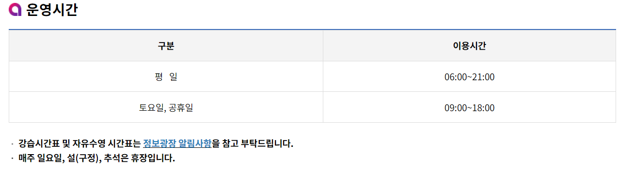Select the 토요일, 공휴일 row label

pyautogui.click(x=166, y=108)
